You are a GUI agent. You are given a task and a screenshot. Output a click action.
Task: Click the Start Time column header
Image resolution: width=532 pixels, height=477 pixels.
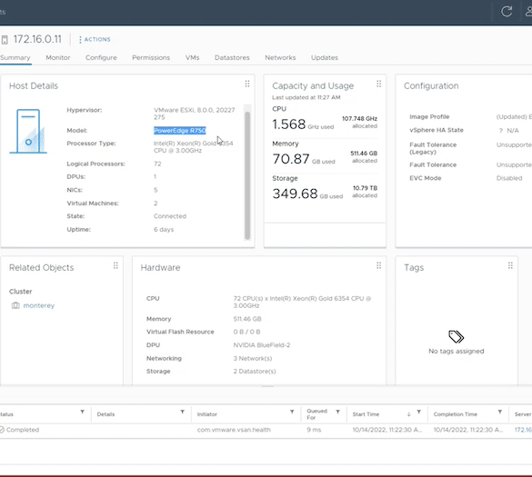click(366, 414)
